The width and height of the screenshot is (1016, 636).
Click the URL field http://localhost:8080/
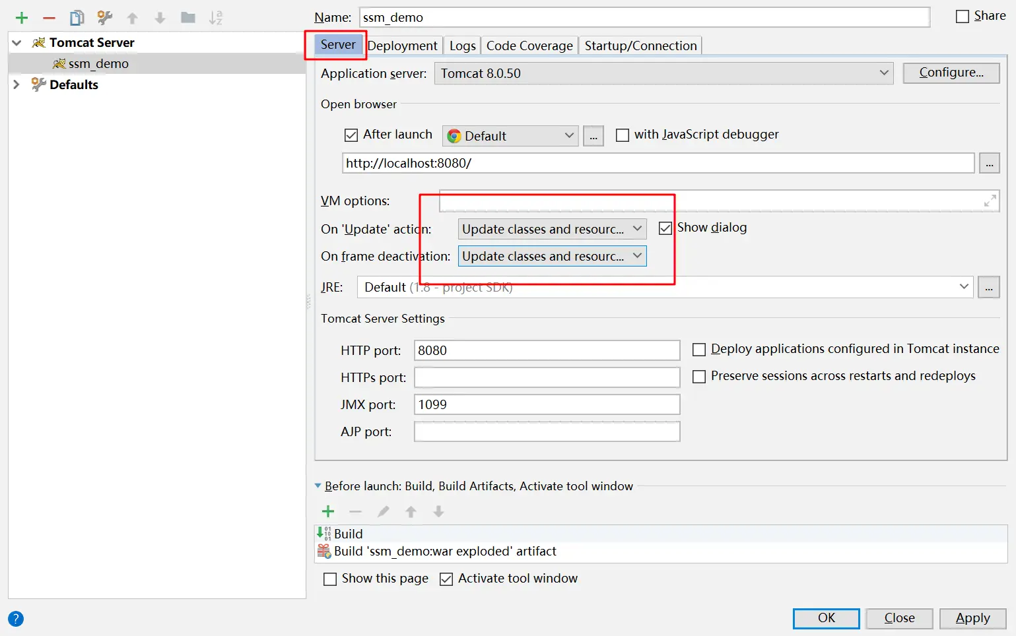(658, 163)
